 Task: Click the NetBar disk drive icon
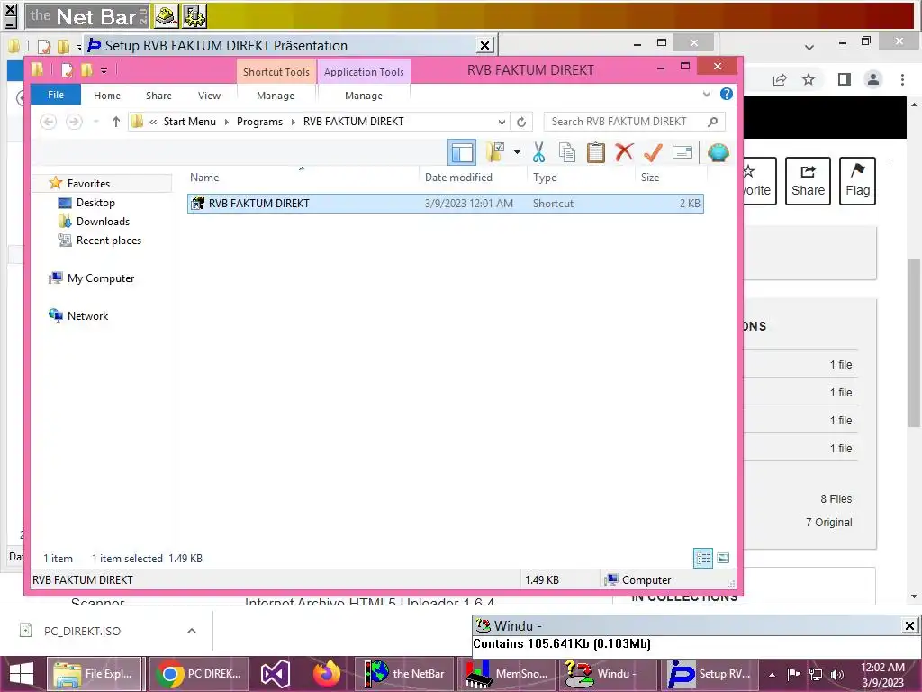point(167,16)
